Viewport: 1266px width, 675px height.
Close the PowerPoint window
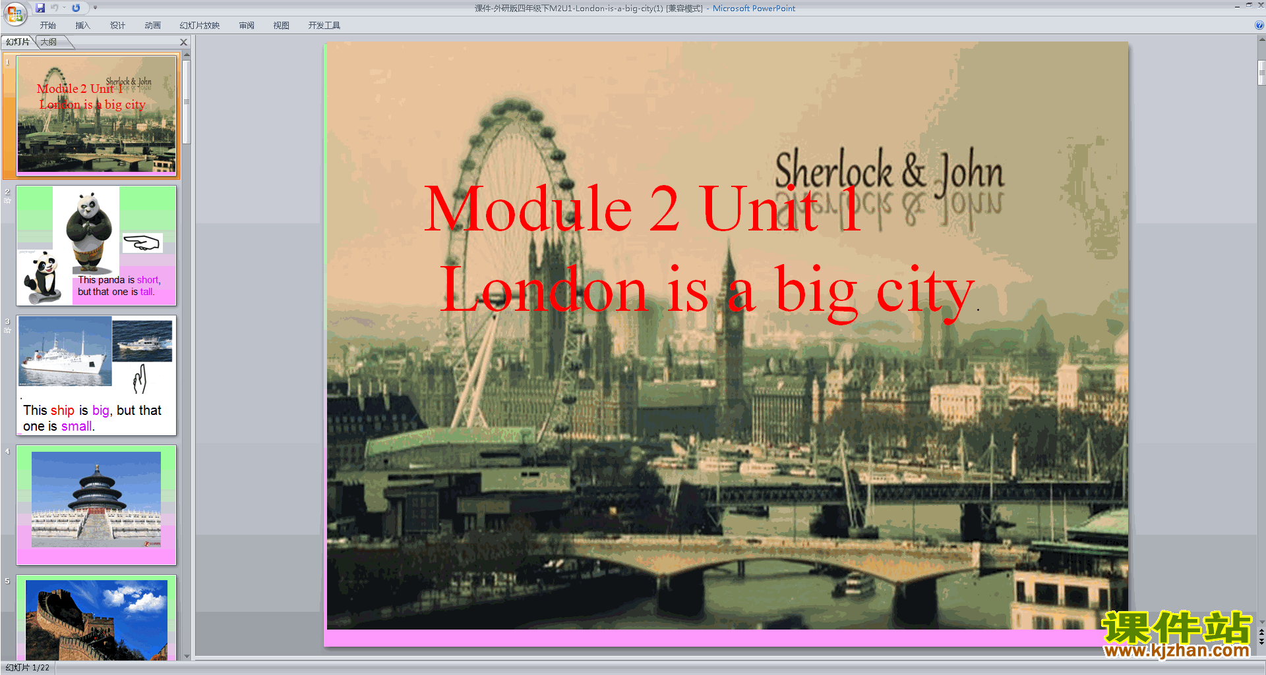[x=1260, y=5]
